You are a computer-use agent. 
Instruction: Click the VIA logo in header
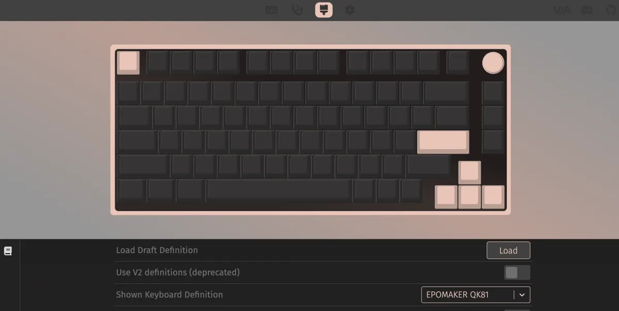coord(562,10)
